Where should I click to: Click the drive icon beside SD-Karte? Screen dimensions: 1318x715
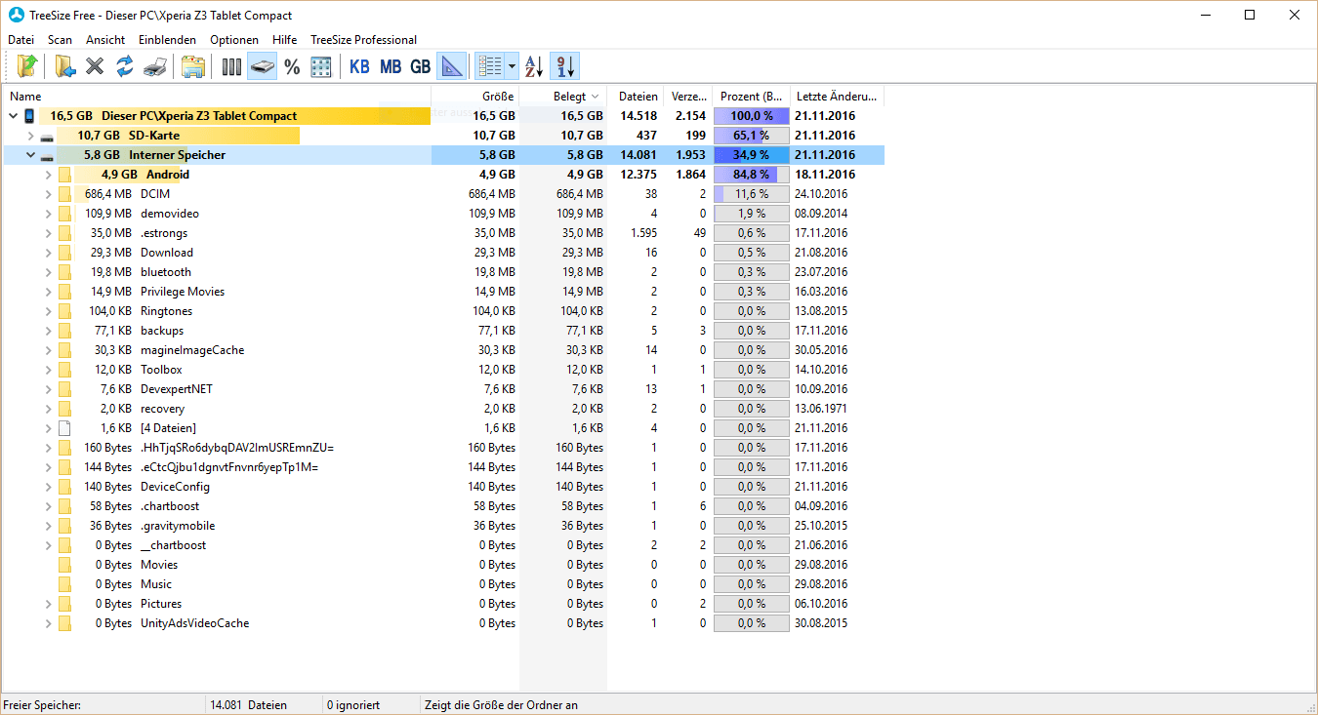47,137
